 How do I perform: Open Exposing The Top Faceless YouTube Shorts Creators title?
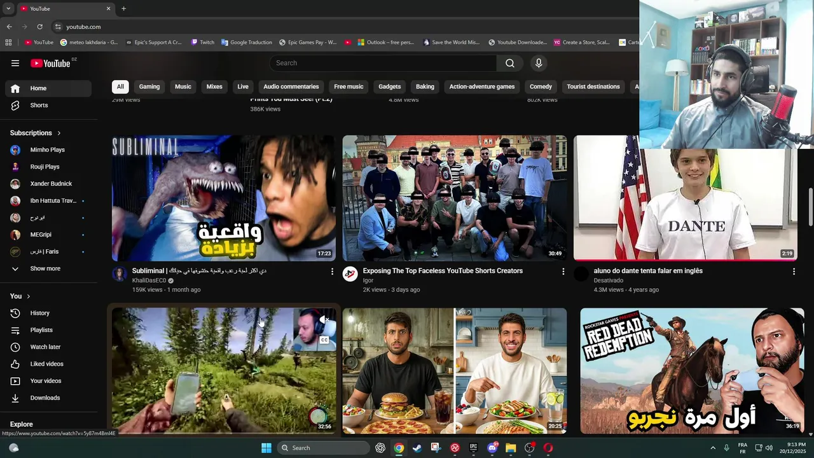pyautogui.click(x=443, y=271)
